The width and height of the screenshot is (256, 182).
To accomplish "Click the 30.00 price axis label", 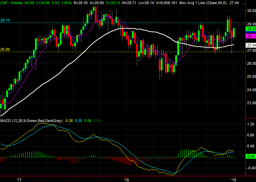I will click(251, 11).
